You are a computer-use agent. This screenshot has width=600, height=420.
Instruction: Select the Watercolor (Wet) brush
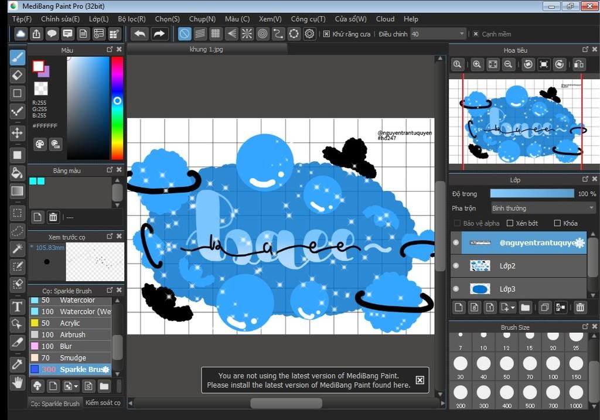pos(70,312)
